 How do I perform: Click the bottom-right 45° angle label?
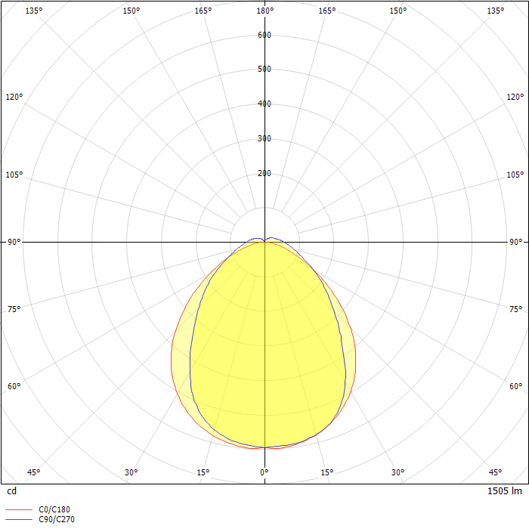coord(495,472)
